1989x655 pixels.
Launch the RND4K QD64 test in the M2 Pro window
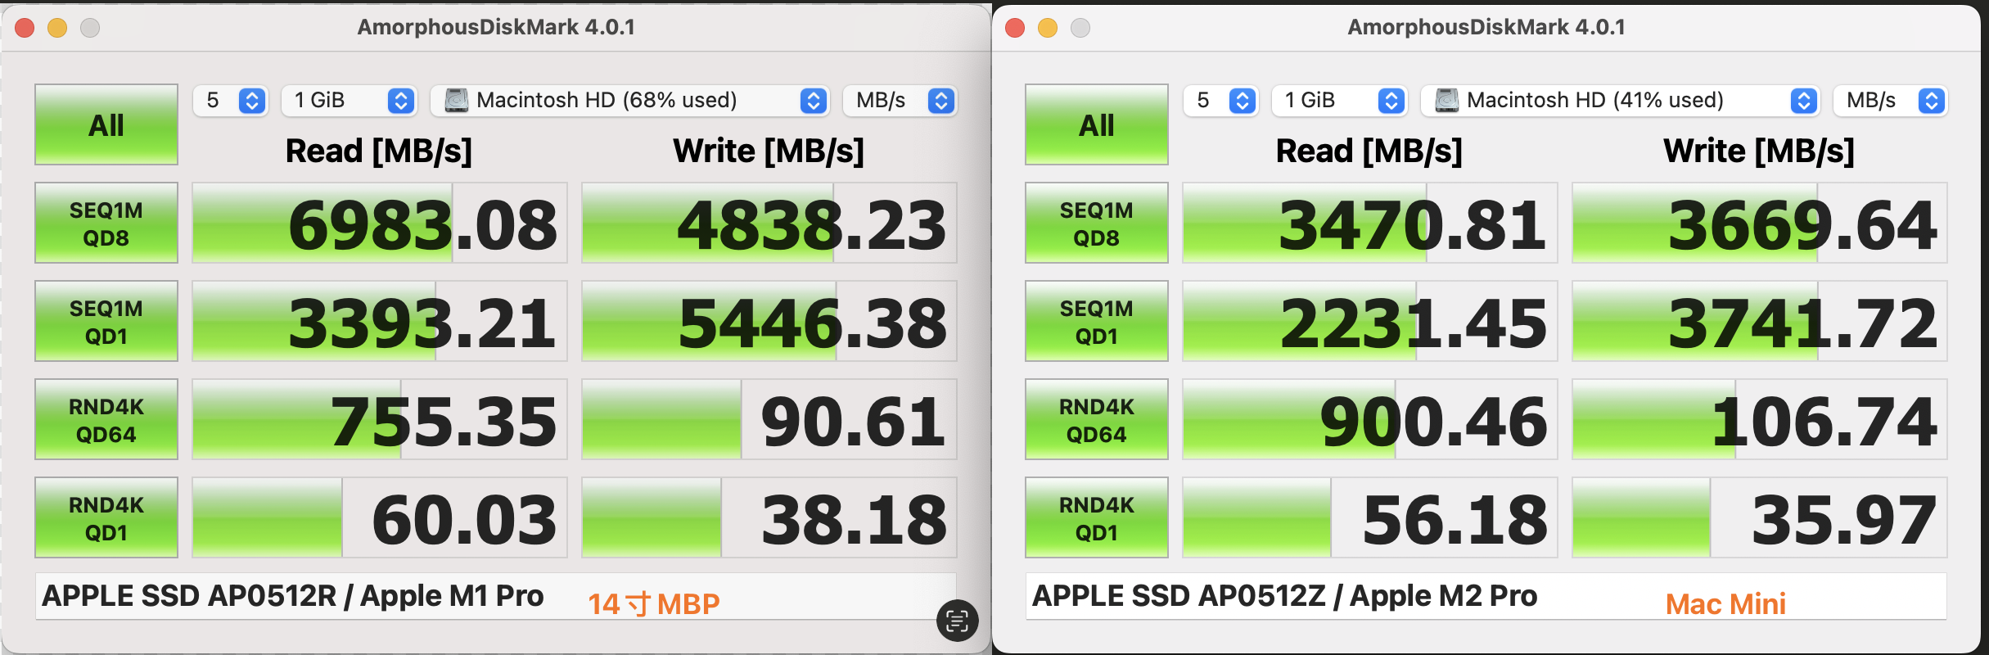pyautogui.click(x=1097, y=419)
